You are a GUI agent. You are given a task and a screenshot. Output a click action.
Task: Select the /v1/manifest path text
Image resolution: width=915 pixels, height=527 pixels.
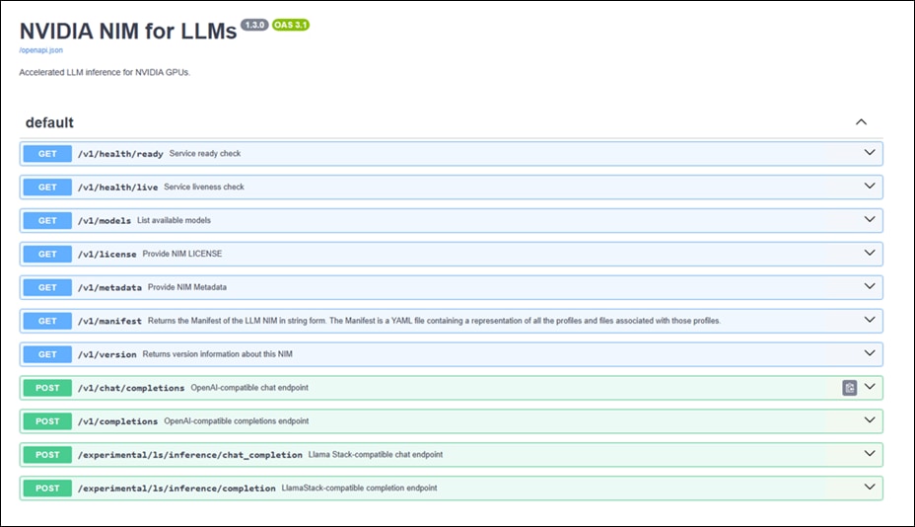click(109, 321)
